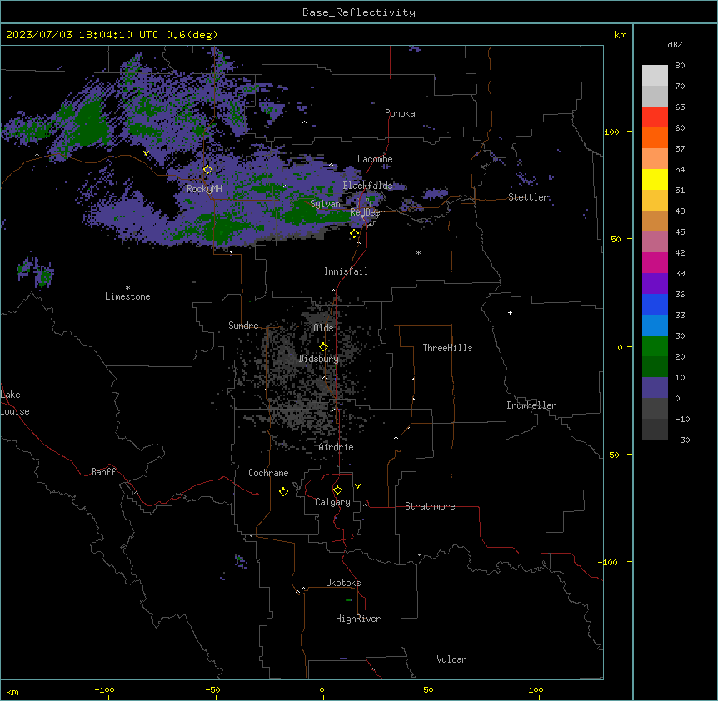Viewport: 718px width, 701px height.
Task: Click the Sundre town label
Action: (x=243, y=326)
